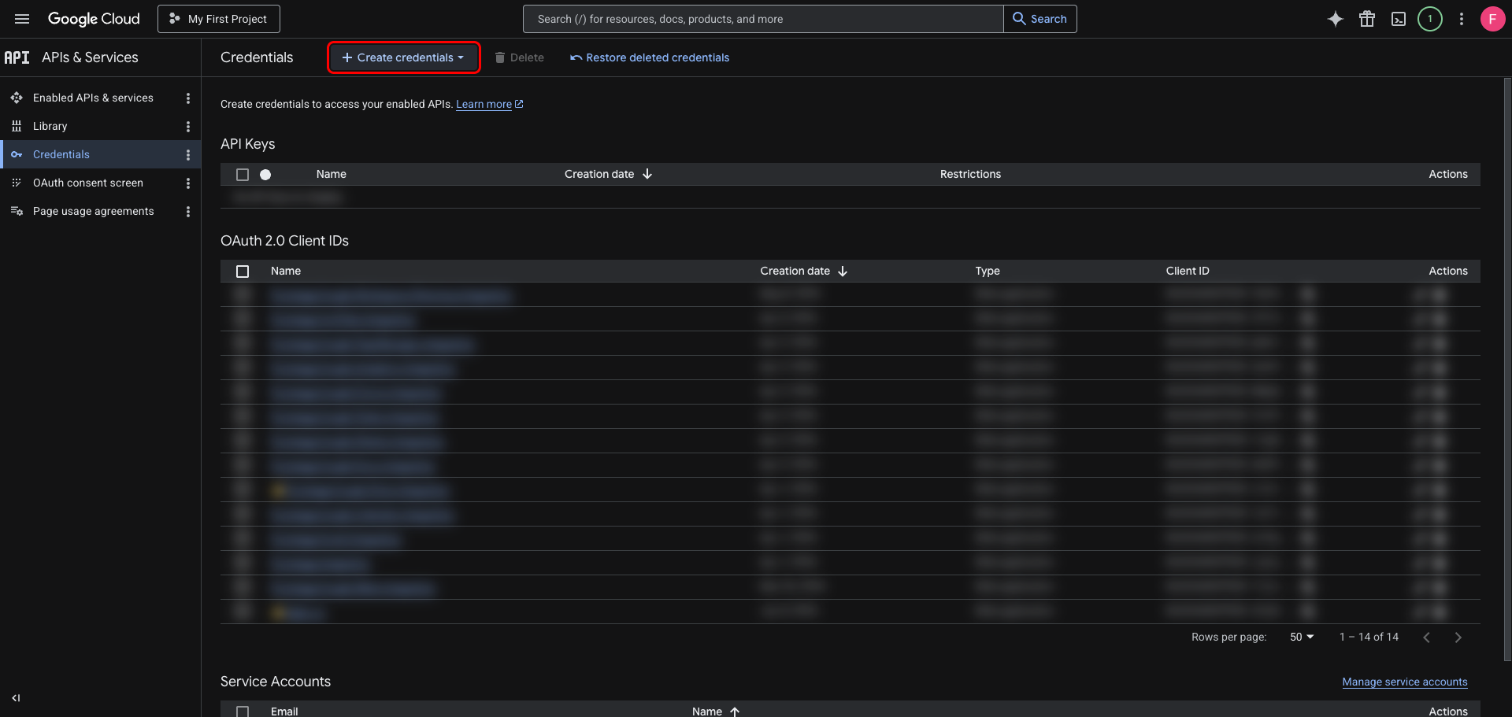
Task: Activate Cloud Shell terminal icon
Action: [x=1399, y=19]
